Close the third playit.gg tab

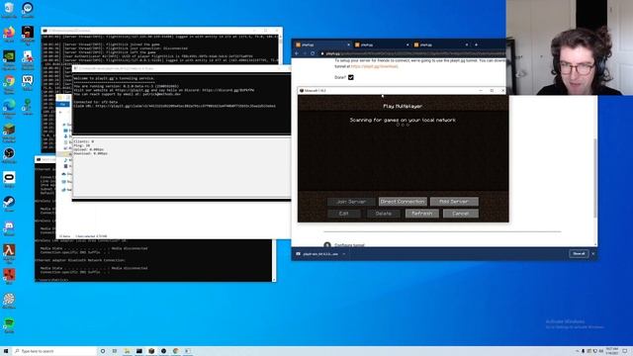click(467, 44)
